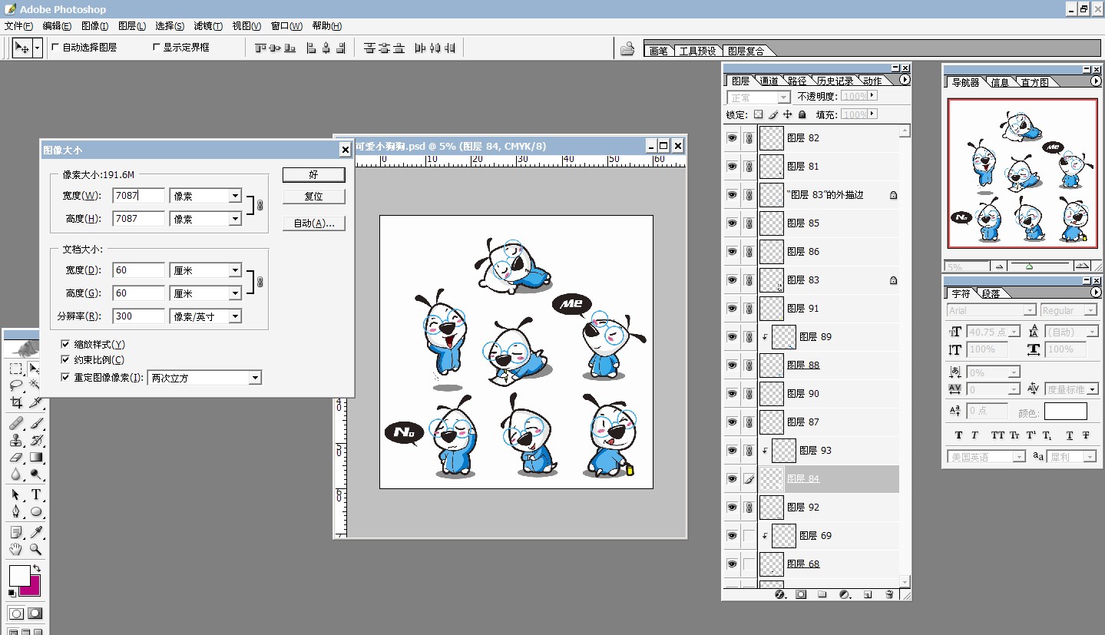1105x635 pixels.
Task: Enable the 自动选择图层 checkbox
Action: [x=55, y=47]
